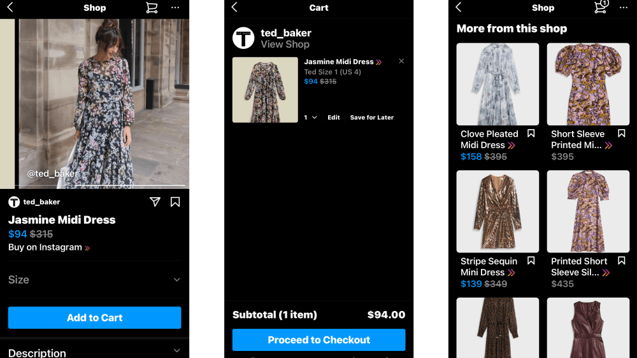This screenshot has width=637, height=358.
Task: Expand the Description section
Action: [94, 352]
